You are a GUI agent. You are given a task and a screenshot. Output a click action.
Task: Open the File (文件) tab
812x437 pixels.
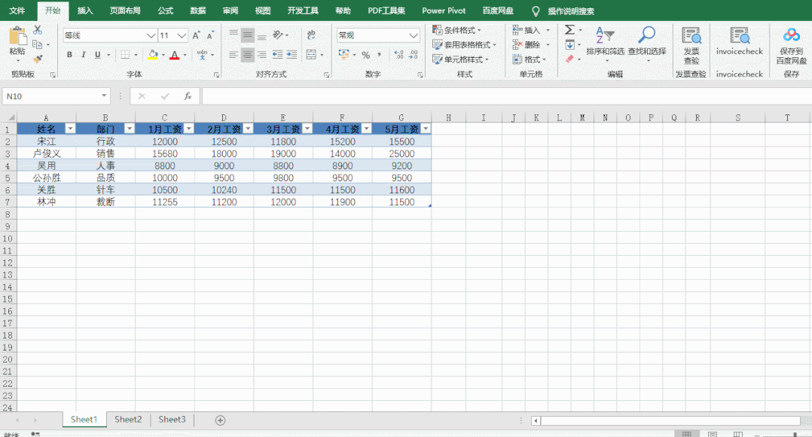(17, 11)
